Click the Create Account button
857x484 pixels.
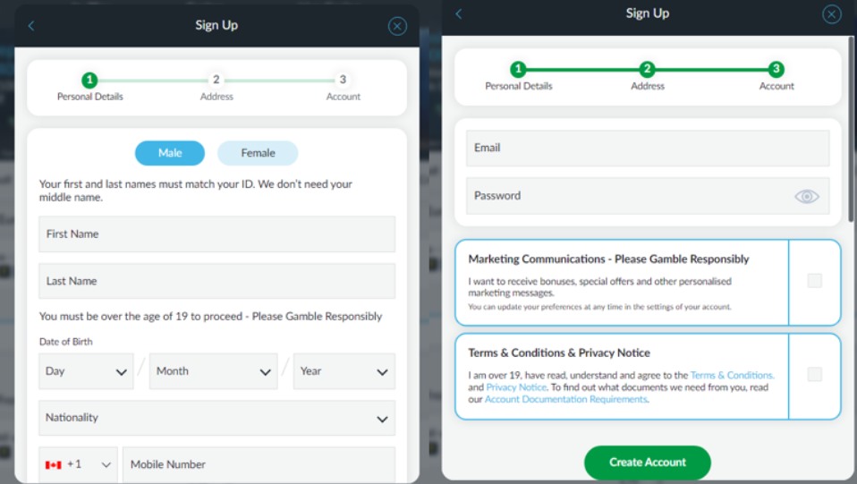tap(647, 463)
